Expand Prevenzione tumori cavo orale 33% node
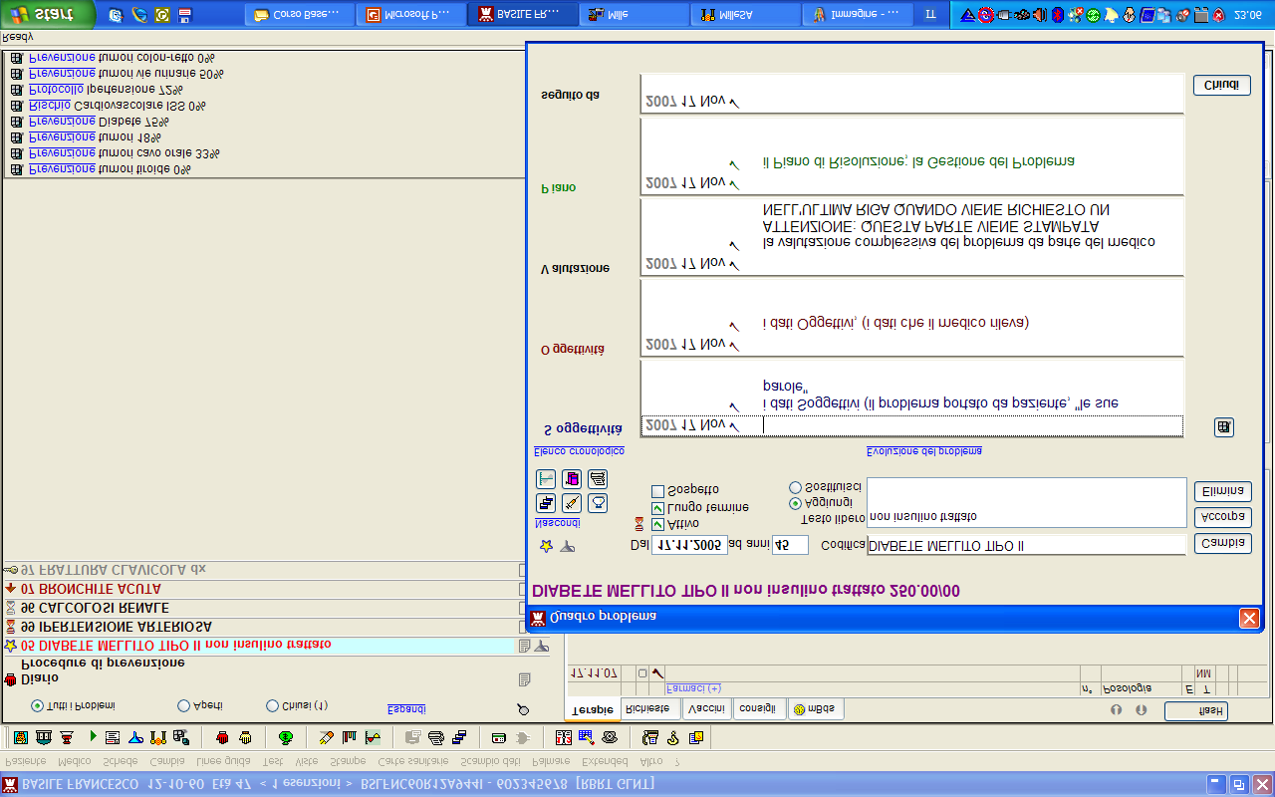Screen dimensions: 1275x797 pos(16,153)
